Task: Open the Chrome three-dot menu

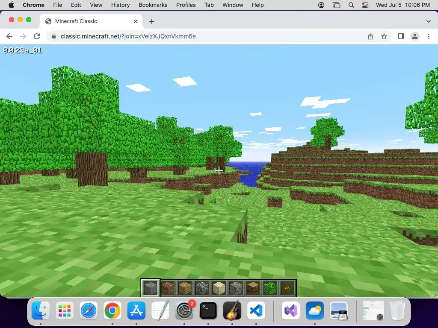Action: tap(429, 36)
